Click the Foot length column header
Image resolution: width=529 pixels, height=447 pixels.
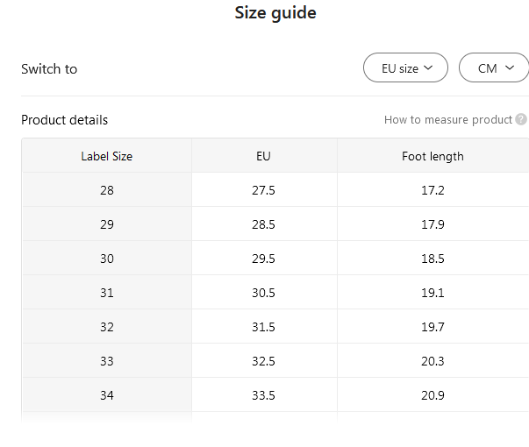pyautogui.click(x=432, y=156)
